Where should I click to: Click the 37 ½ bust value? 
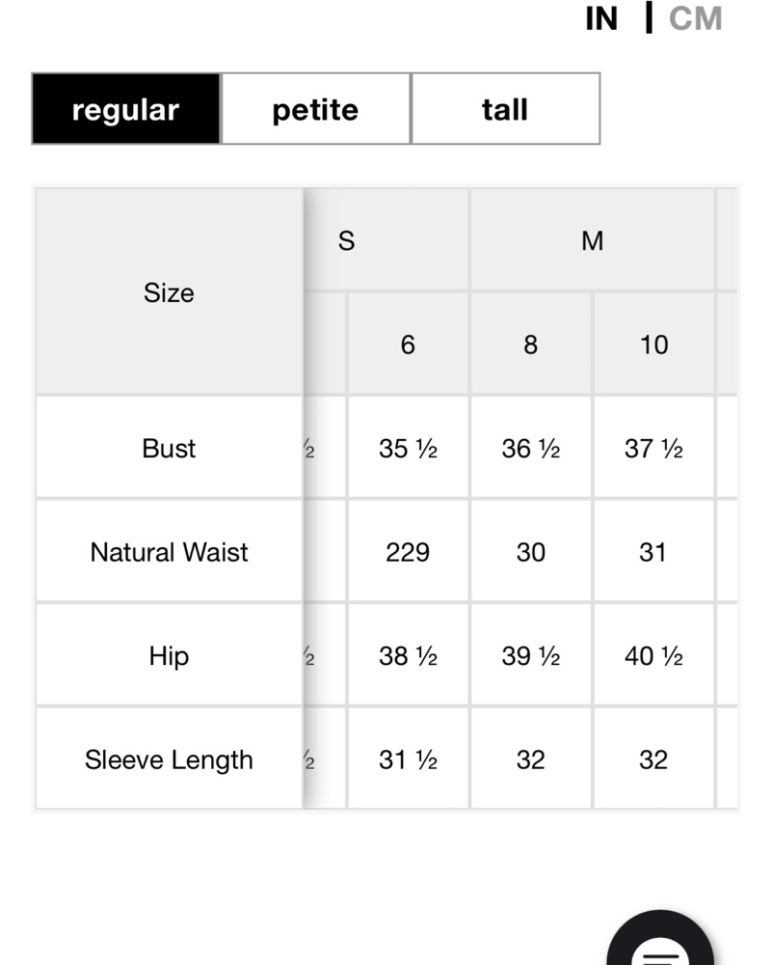point(654,448)
